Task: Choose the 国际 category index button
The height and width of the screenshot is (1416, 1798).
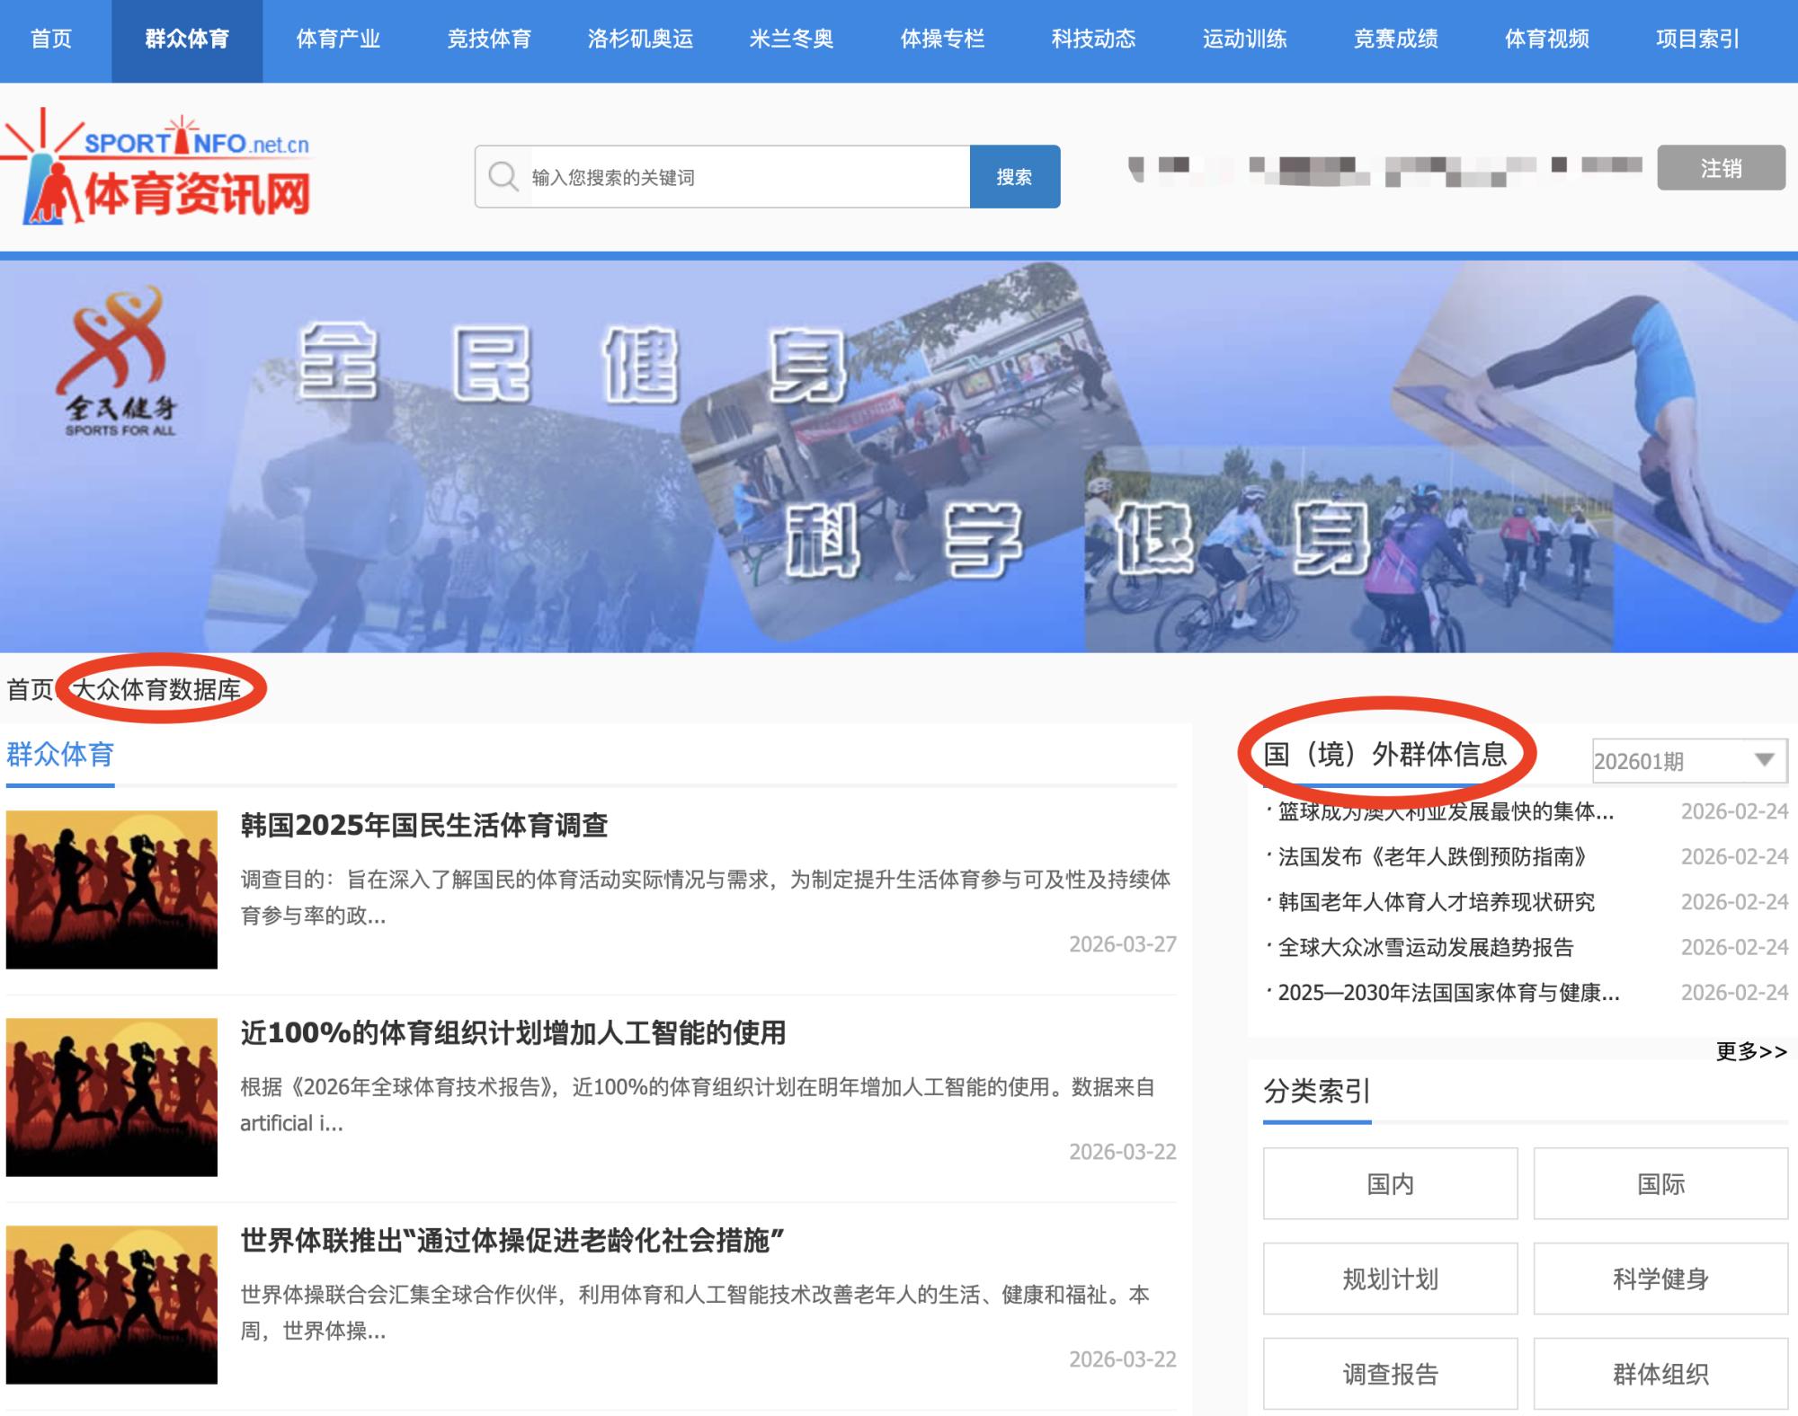Action: tap(1660, 1183)
